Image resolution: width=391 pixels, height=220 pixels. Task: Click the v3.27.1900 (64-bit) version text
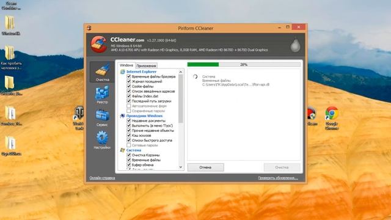click(161, 40)
